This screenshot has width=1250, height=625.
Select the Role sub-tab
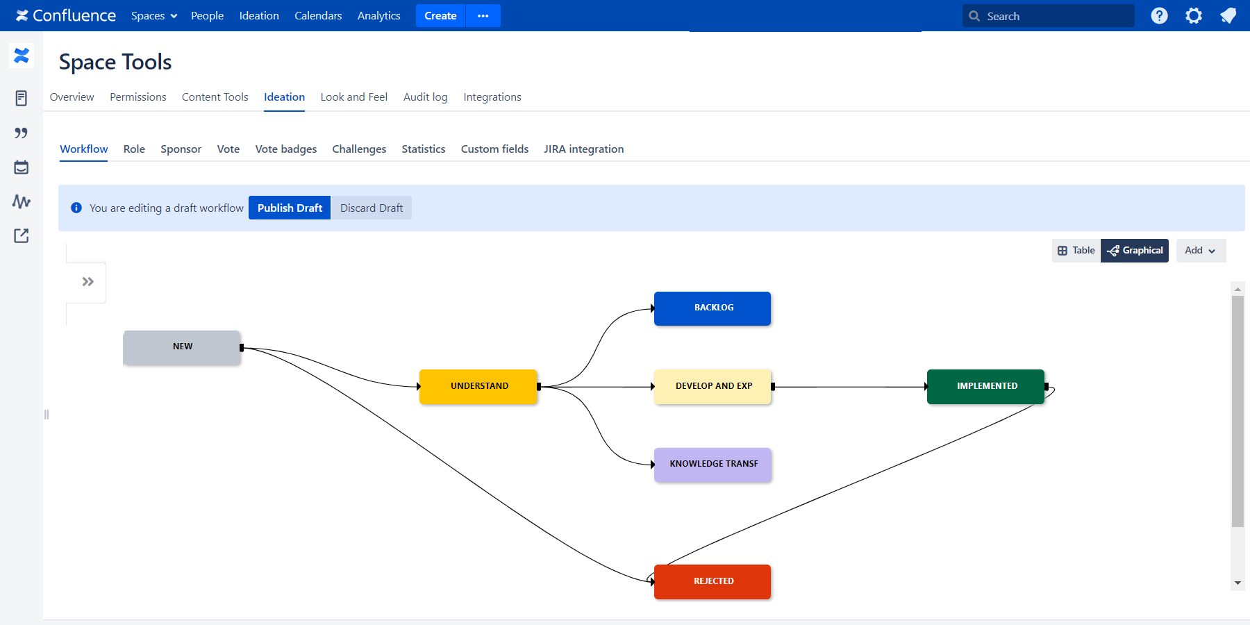(134, 149)
